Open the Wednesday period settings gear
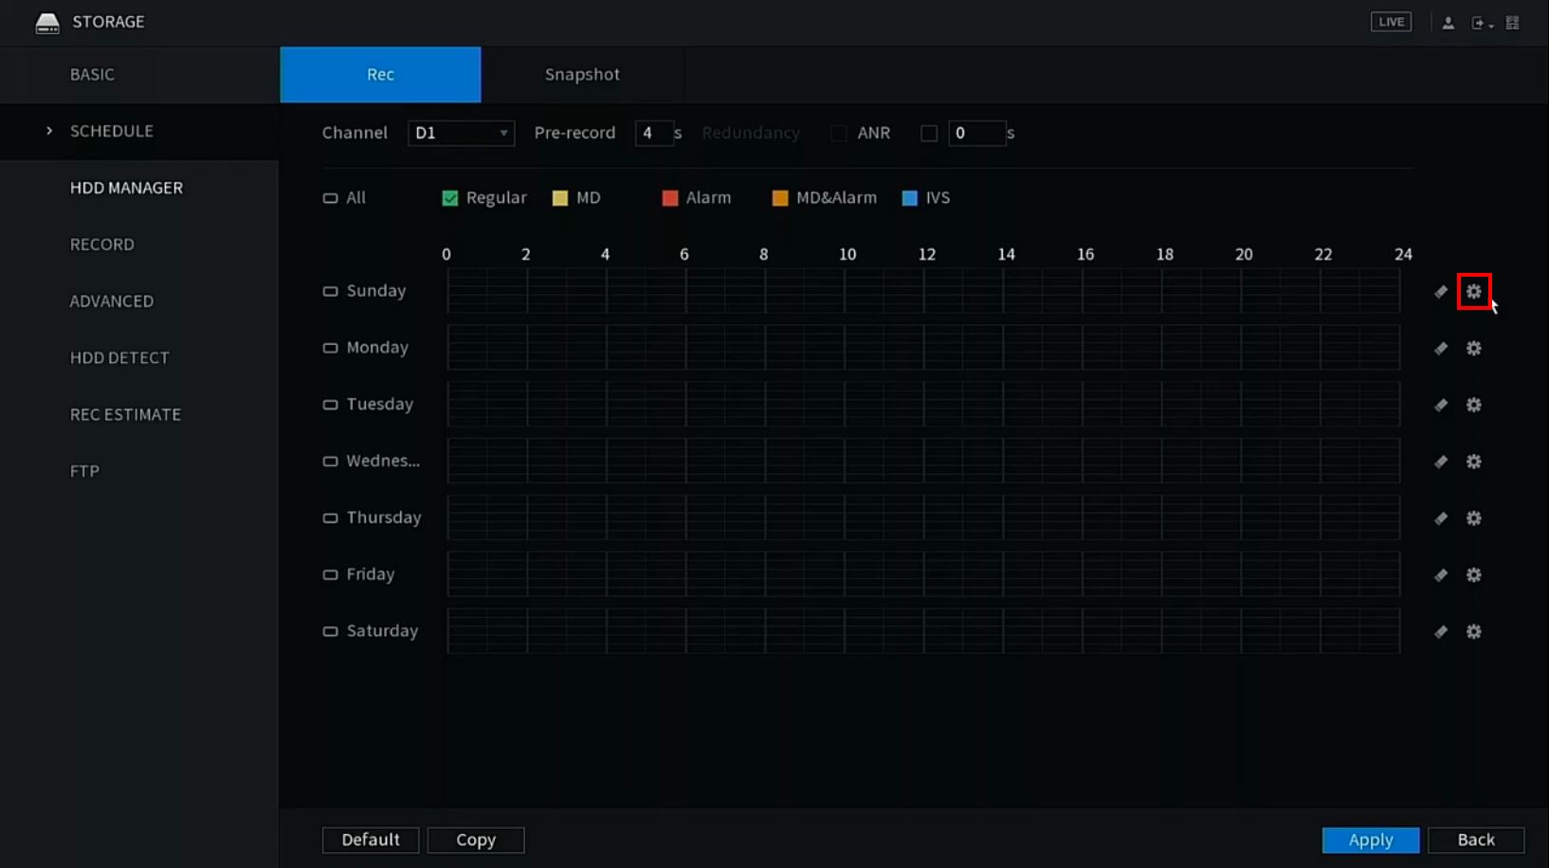Screen dimensions: 1549x868 tap(1473, 461)
